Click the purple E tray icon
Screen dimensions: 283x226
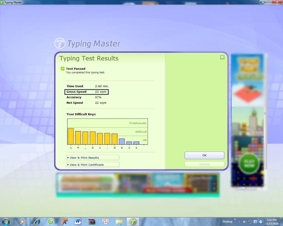click(x=255, y=222)
